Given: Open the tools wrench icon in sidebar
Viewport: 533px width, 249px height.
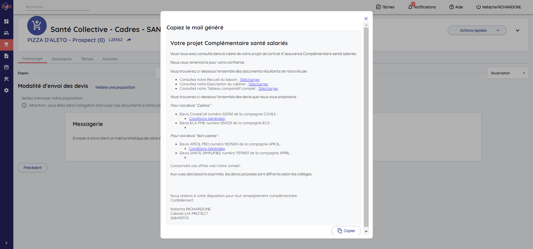Looking at the screenshot, I should click(x=6, y=79).
